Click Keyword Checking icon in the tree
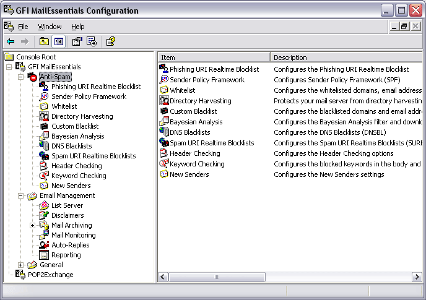This screenshot has width=426, height=300. 44,176
